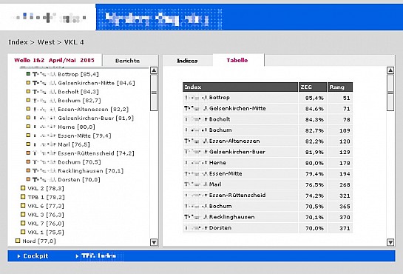403x274 pixels.
Task: Select the Bottrop row in the table
Action: (268, 98)
